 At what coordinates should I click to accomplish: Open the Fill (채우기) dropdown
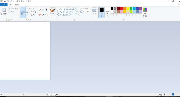click(85, 12)
